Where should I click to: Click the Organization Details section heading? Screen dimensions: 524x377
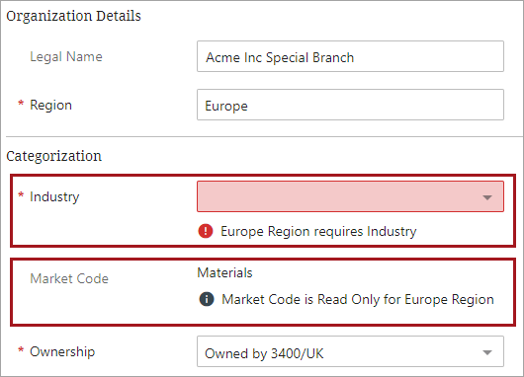click(73, 16)
